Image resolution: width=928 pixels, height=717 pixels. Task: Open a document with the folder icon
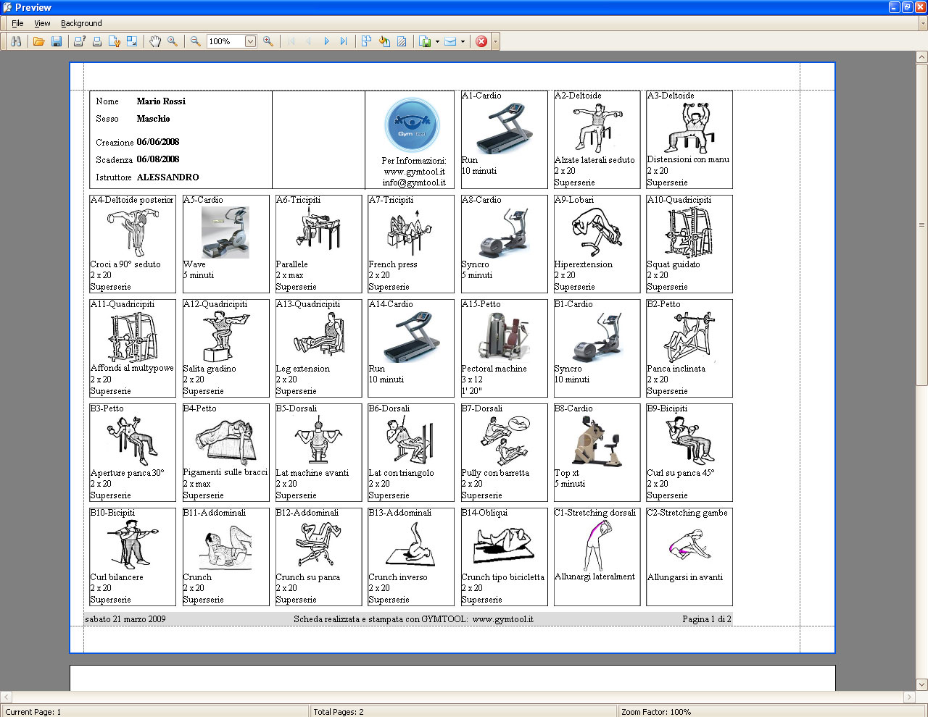click(39, 41)
